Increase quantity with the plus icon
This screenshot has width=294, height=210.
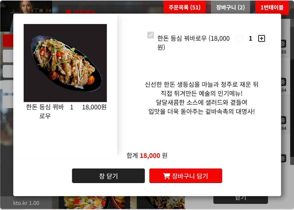click(261, 38)
